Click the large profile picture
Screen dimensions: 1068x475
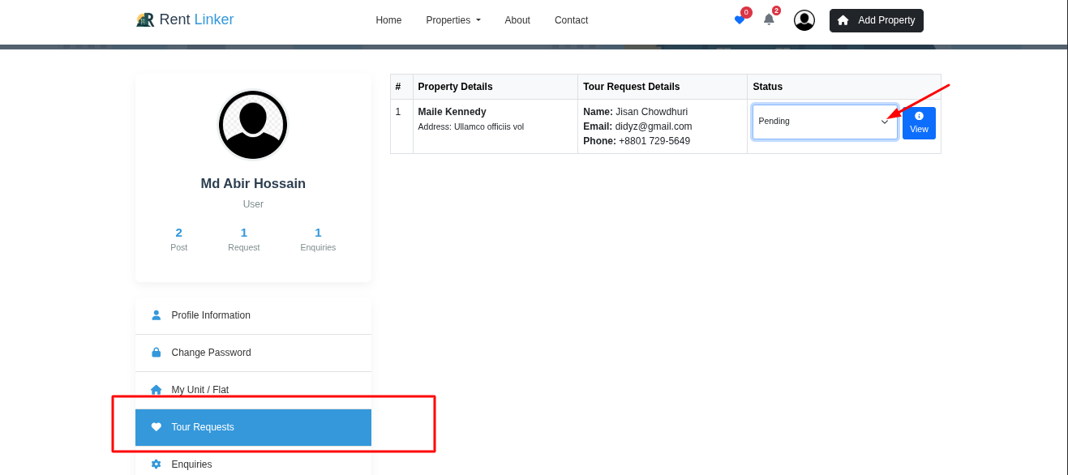(x=253, y=125)
